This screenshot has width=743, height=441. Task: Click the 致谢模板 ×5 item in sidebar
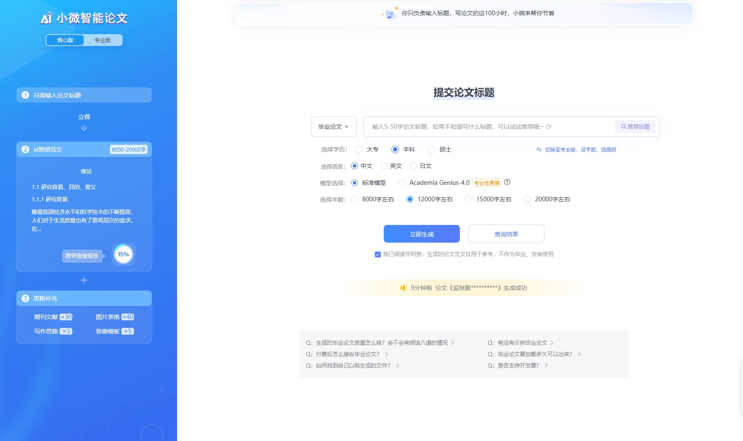point(114,331)
